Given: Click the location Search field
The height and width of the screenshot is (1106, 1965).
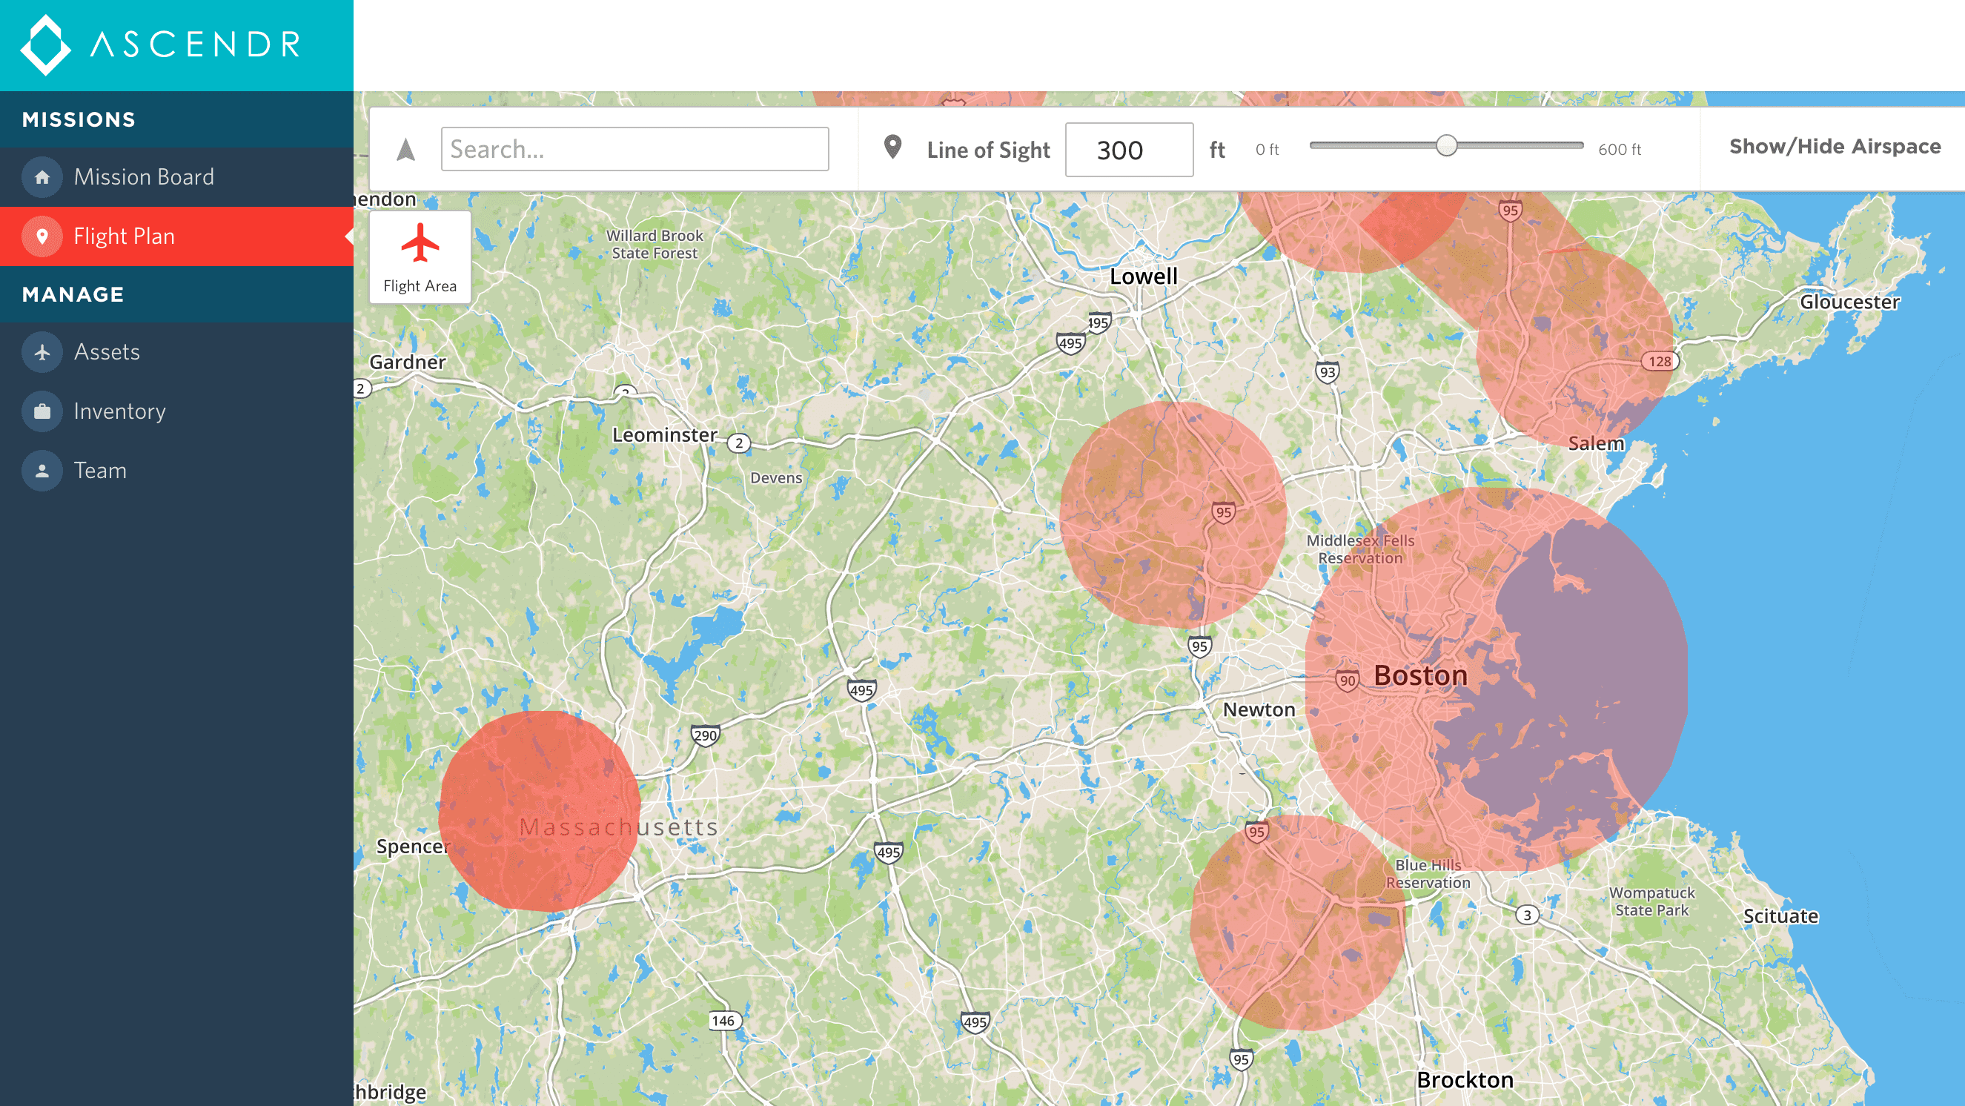Looking at the screenshot, I should [x=634, y=149].
